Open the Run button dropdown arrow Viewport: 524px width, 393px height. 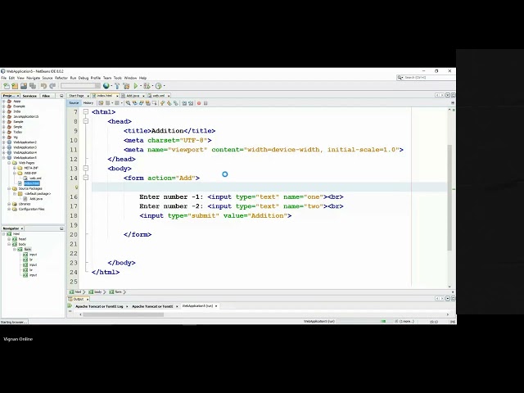(141, 86)
